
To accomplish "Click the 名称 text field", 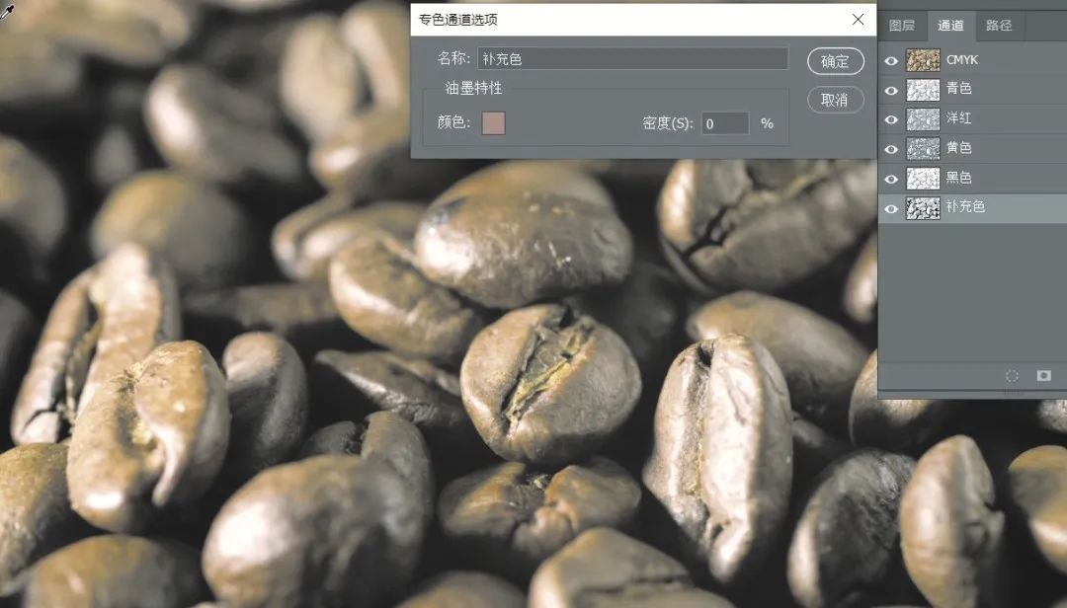I will 632,59.
